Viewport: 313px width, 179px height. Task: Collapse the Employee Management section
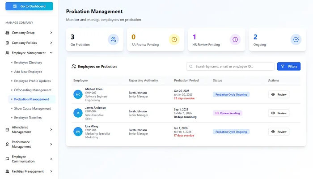(x=51, y=53)
